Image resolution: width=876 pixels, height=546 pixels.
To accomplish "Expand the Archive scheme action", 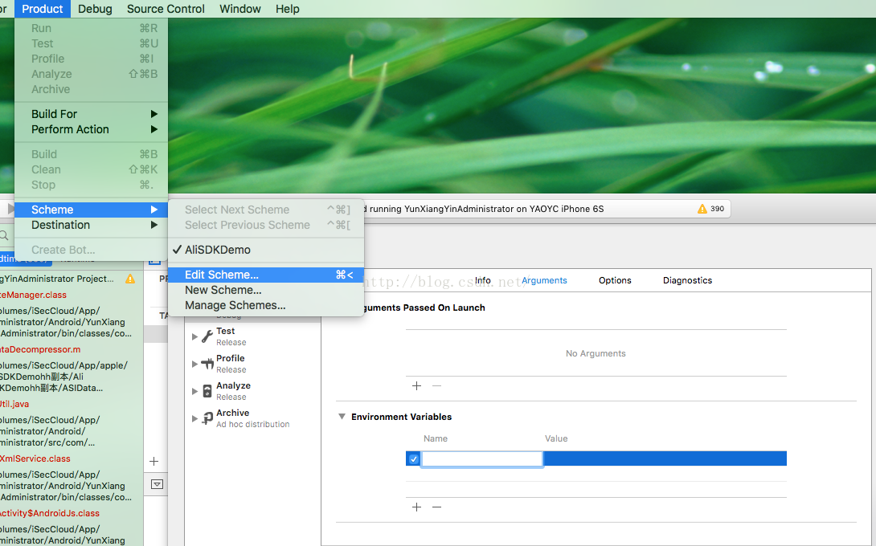I will click(194, 418).
